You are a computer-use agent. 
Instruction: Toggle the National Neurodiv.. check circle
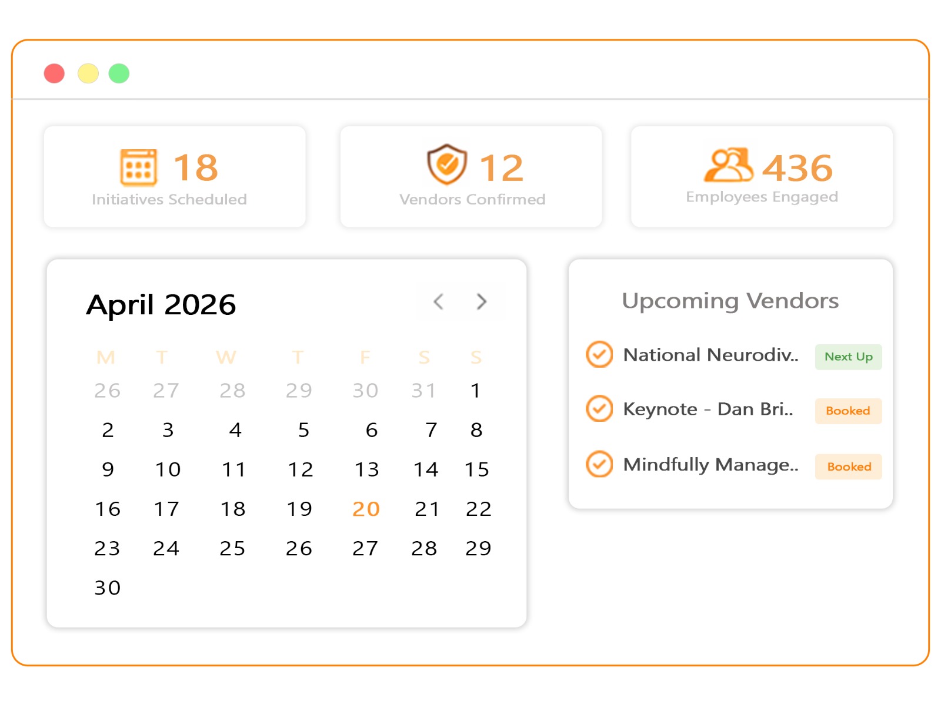coord(599,354)
